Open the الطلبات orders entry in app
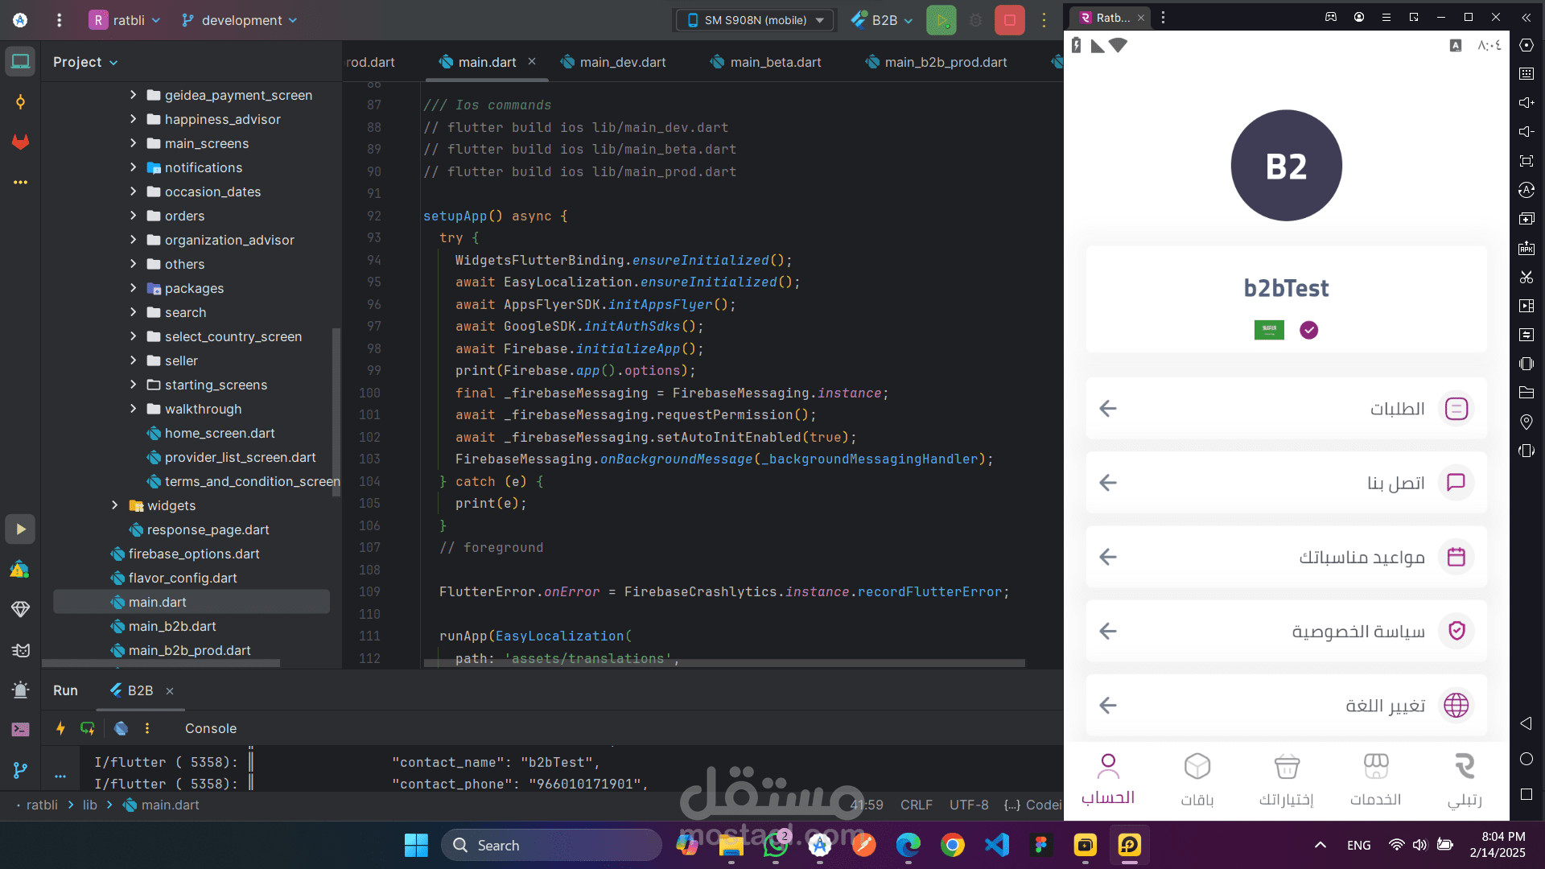 pos(1286,409)
